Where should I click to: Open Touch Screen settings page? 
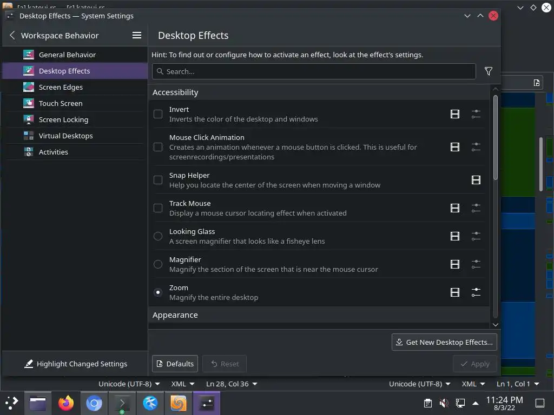tap(75, 103)
